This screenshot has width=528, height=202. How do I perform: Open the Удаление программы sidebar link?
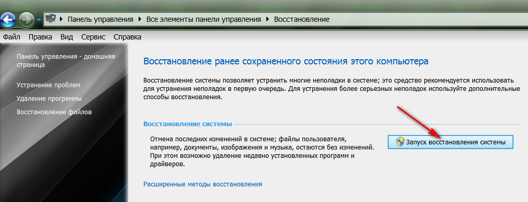click(49, 99)
